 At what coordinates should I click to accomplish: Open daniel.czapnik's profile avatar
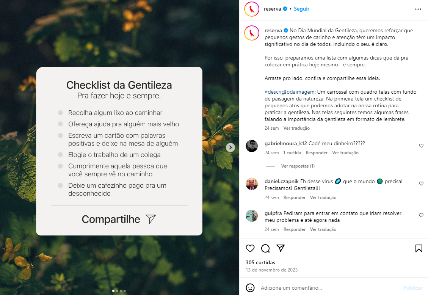(x=252, y=184)
